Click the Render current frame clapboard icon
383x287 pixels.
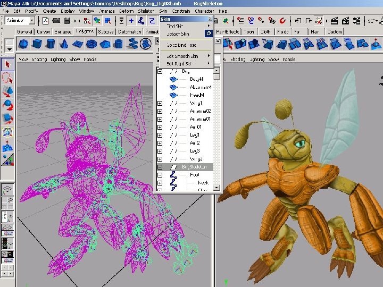point(334,21)
